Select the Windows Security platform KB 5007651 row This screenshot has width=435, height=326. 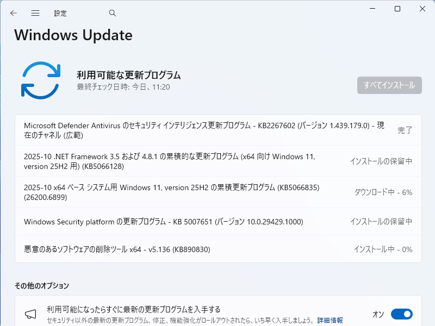219,222
